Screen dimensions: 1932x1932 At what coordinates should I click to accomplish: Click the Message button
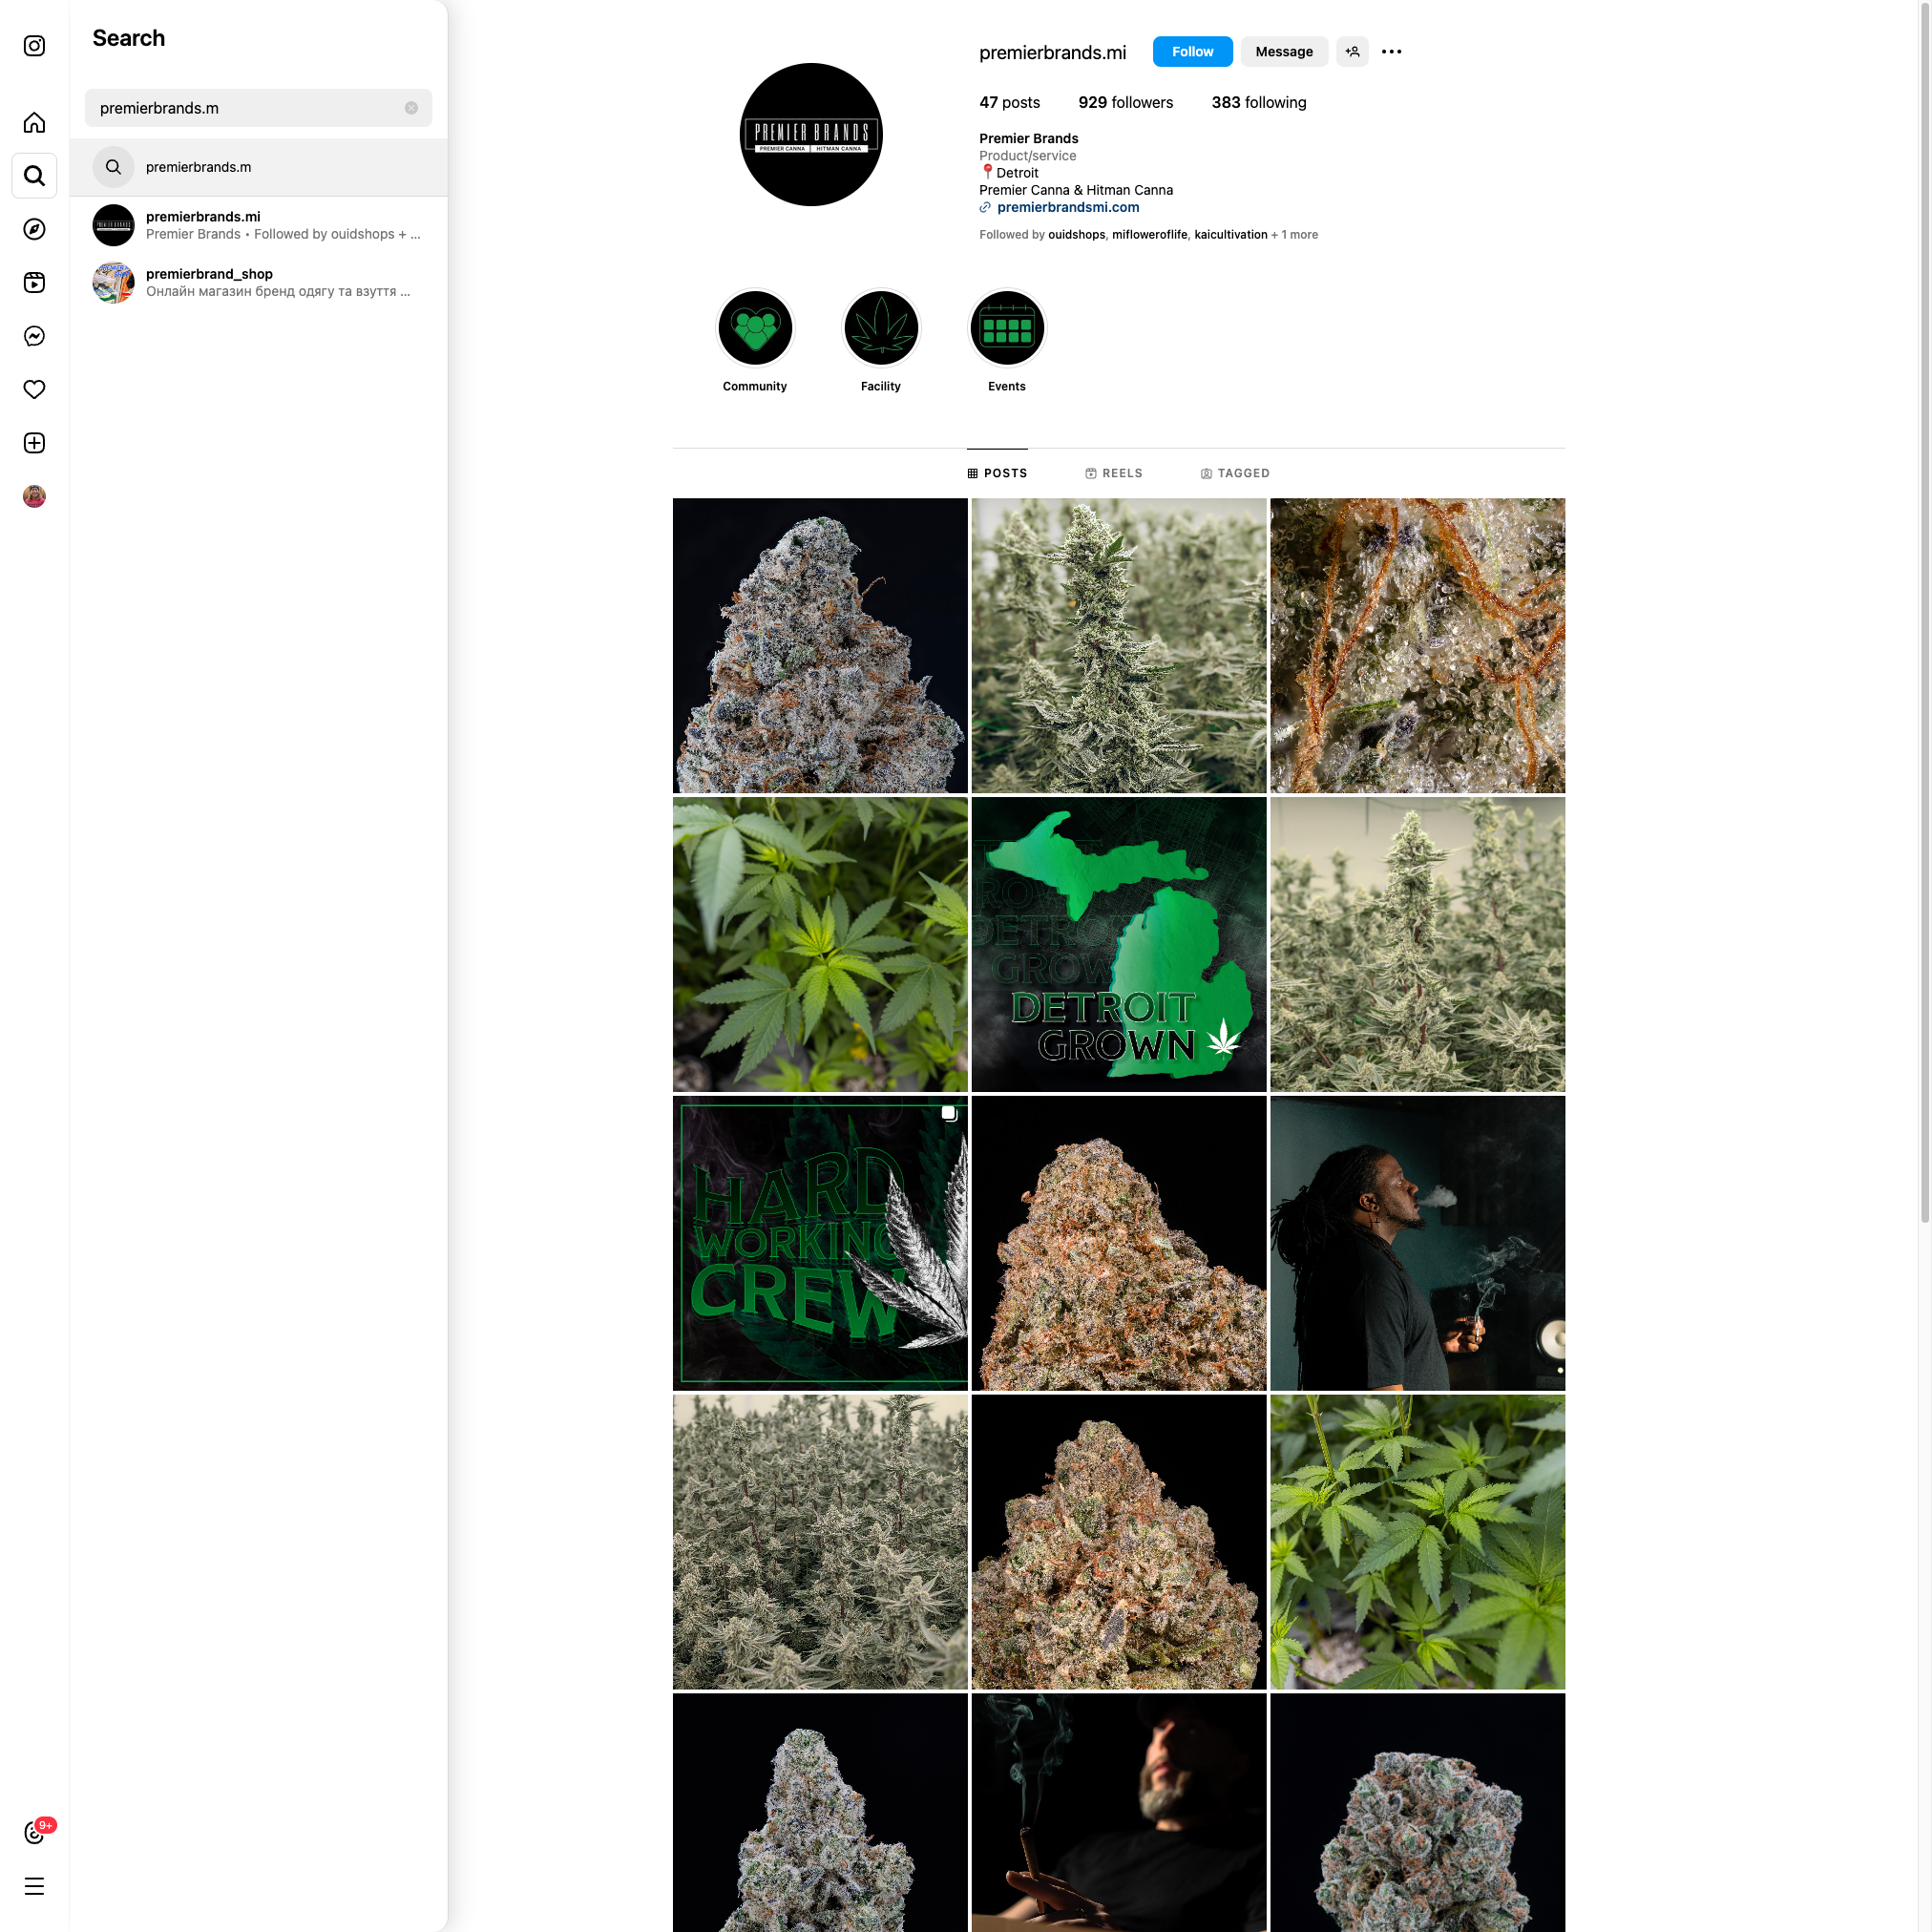click(x=1283, y=52)
